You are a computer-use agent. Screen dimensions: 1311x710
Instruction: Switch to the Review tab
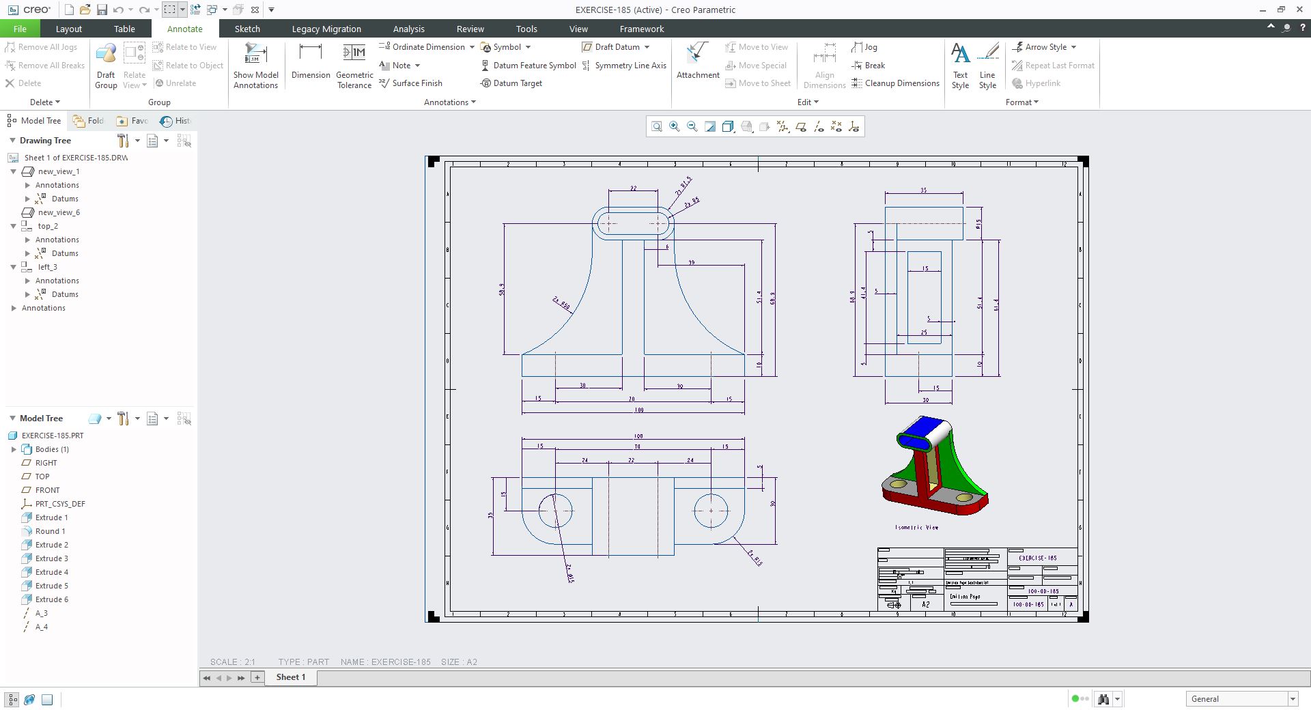470,29
